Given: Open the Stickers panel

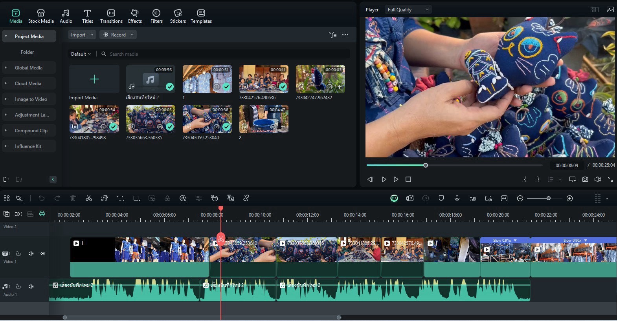Looking at the screenshot, I should pyautogui.click(x=178, y=16).
